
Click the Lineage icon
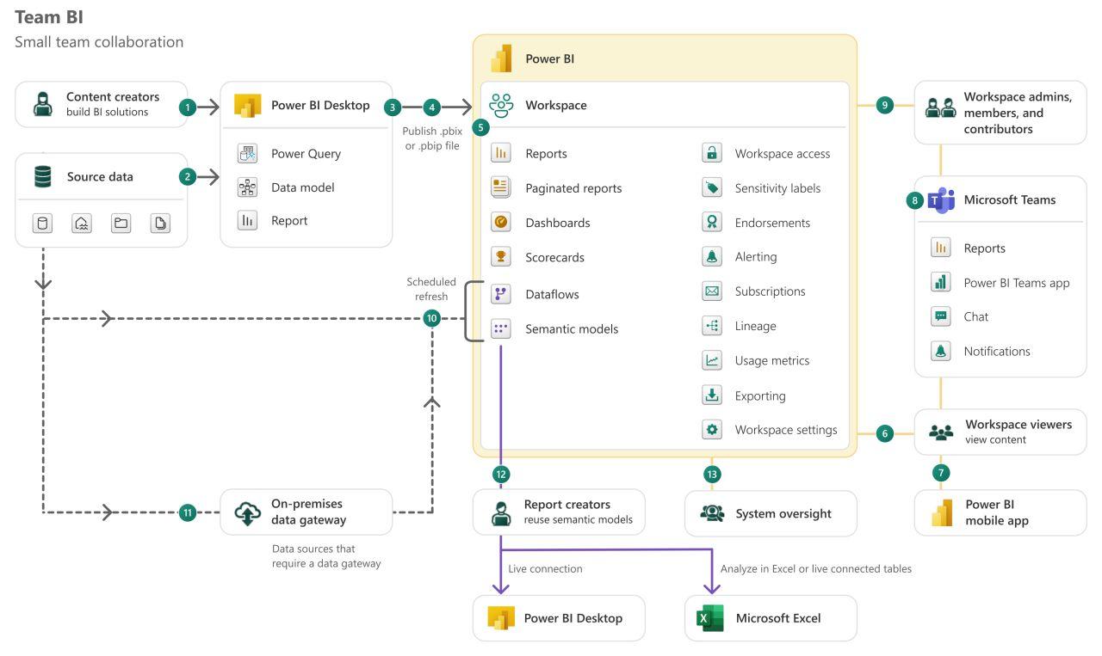712,326
